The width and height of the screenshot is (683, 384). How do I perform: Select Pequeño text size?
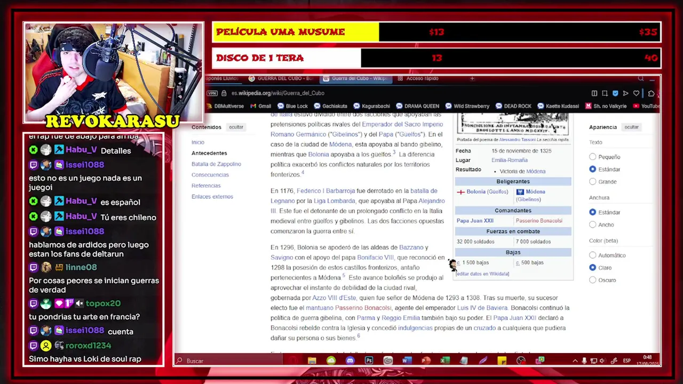[592, 157]
